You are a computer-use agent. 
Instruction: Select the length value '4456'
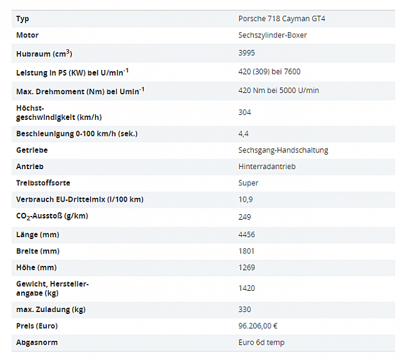click(246, 235)
